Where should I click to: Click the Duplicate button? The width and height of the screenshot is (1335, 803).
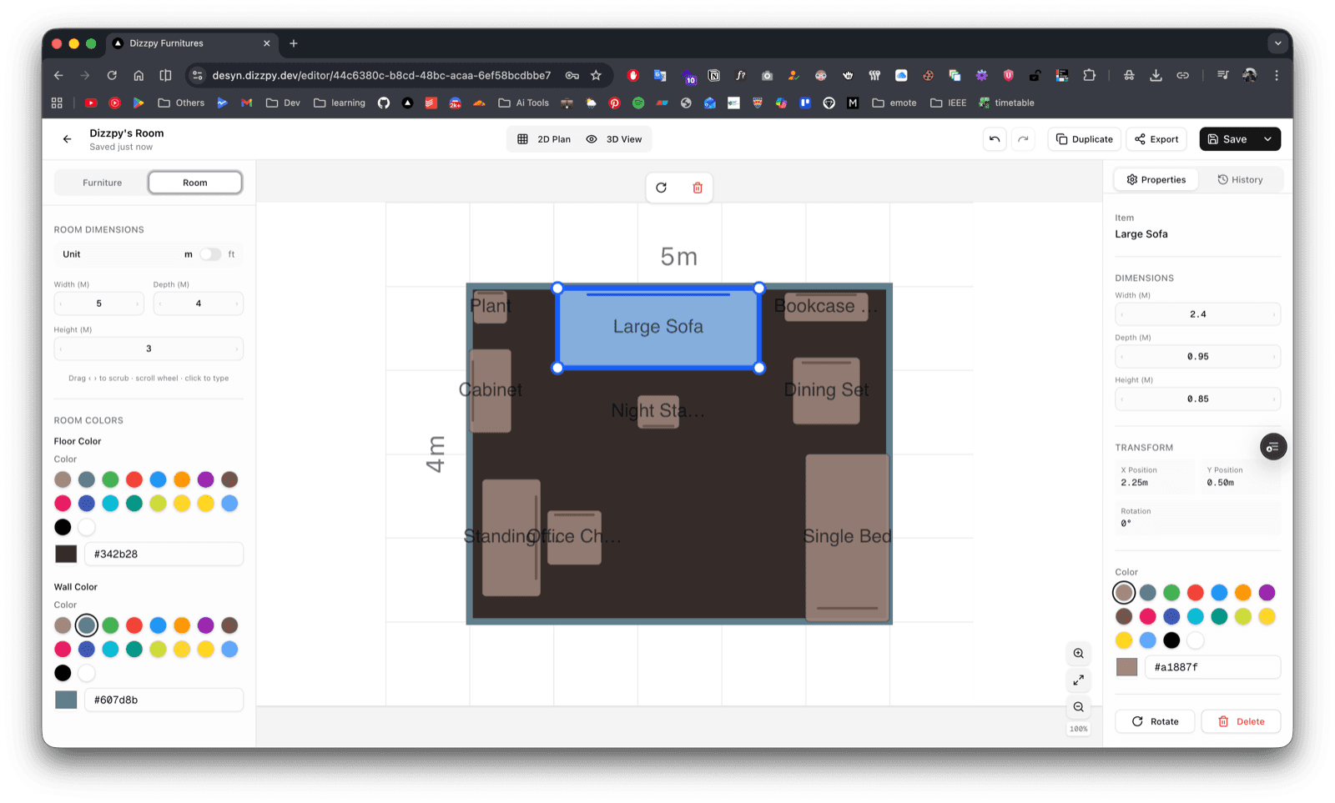pyautogui.click(x=1085, y=139)
